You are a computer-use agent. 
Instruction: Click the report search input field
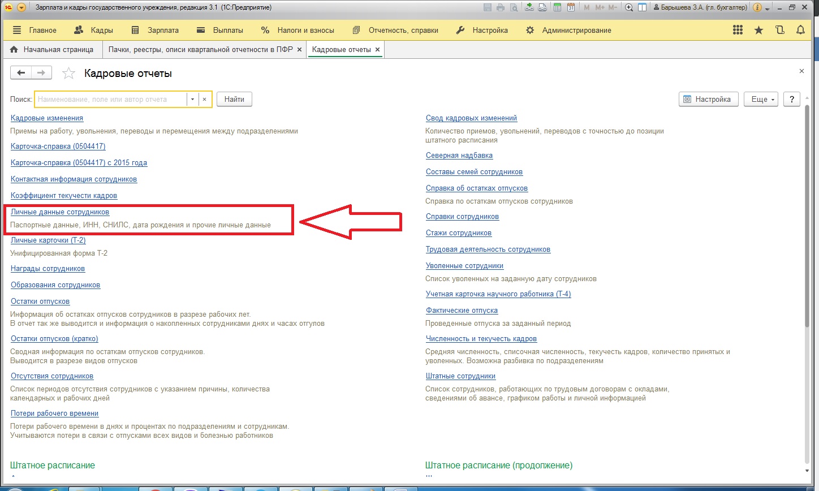pos(110,100)
